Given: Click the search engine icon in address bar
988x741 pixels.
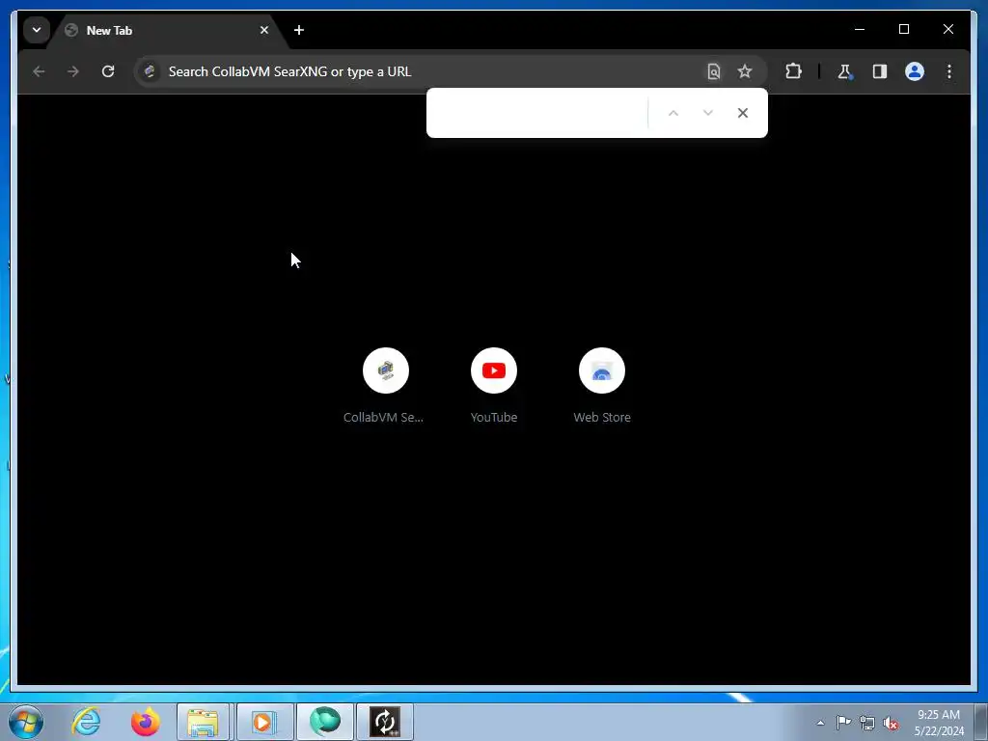Looking at the screenshot, I should coord(150,71).
